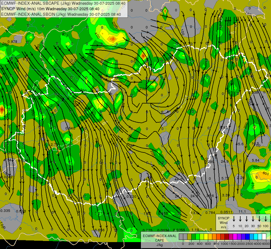This screenshot has height=249, width=271.
Task: Click 'ECMWF-INDEX-ANAL' label in bottom legend
Action: 159,236
